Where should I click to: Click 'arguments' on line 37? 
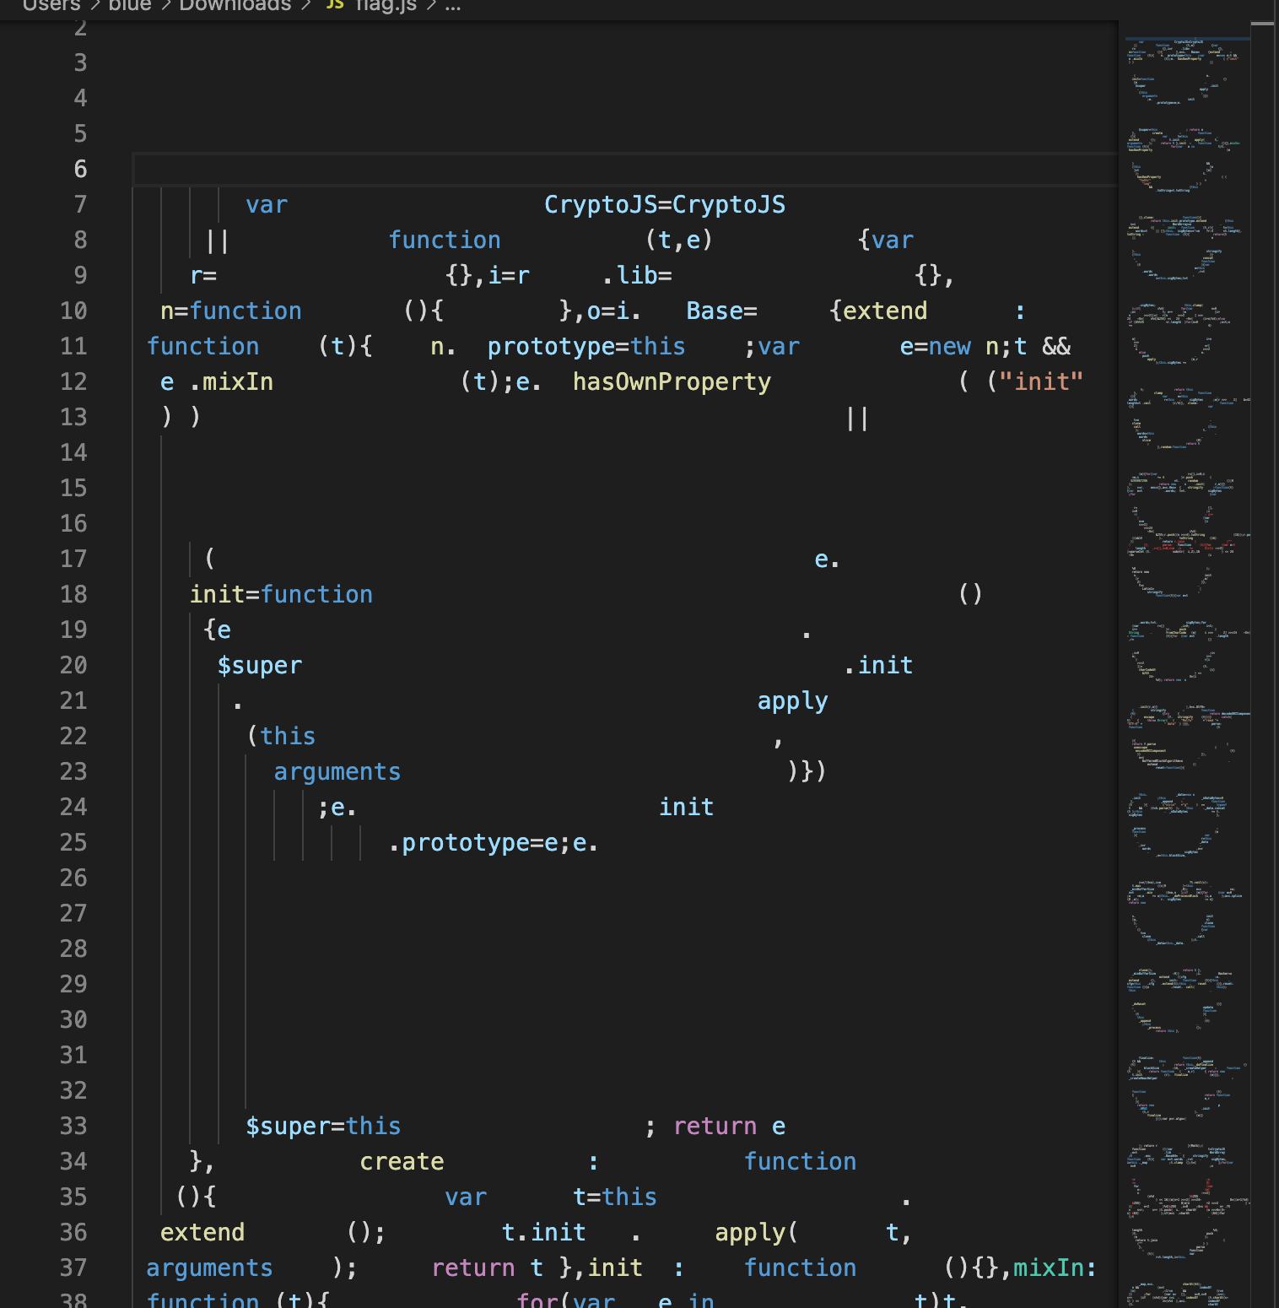(x=210, y=1268)
